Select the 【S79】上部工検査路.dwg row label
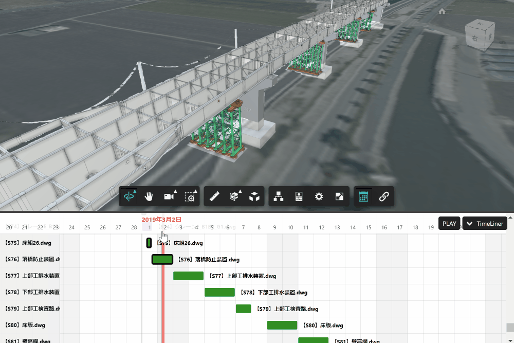The image size is (514, 343). coord(30,309)
